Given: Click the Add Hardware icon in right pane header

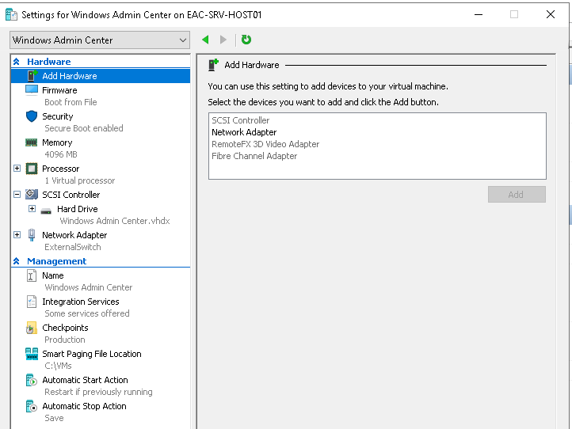Looking at the screenshot, I should 213,65.
